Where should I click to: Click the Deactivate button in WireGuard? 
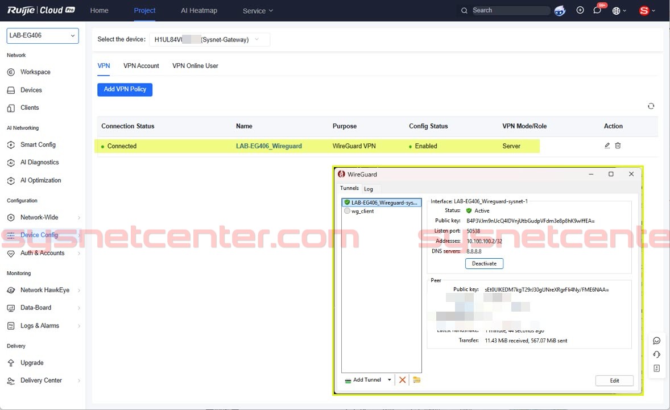tap(484, 264)
